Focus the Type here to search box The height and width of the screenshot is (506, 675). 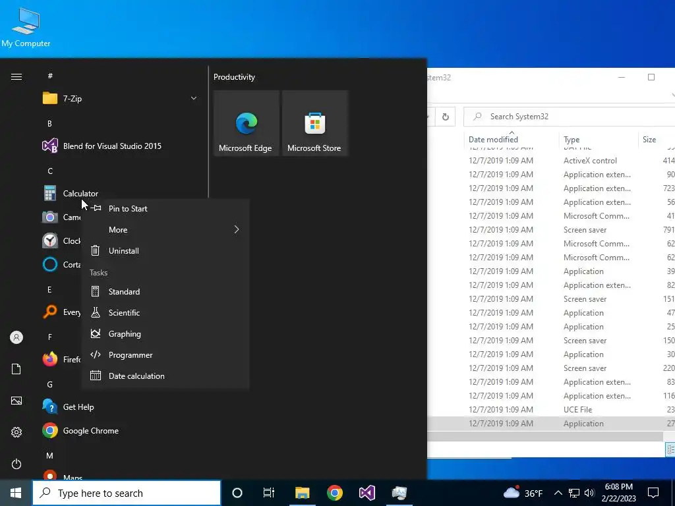[x=127, y=493]
